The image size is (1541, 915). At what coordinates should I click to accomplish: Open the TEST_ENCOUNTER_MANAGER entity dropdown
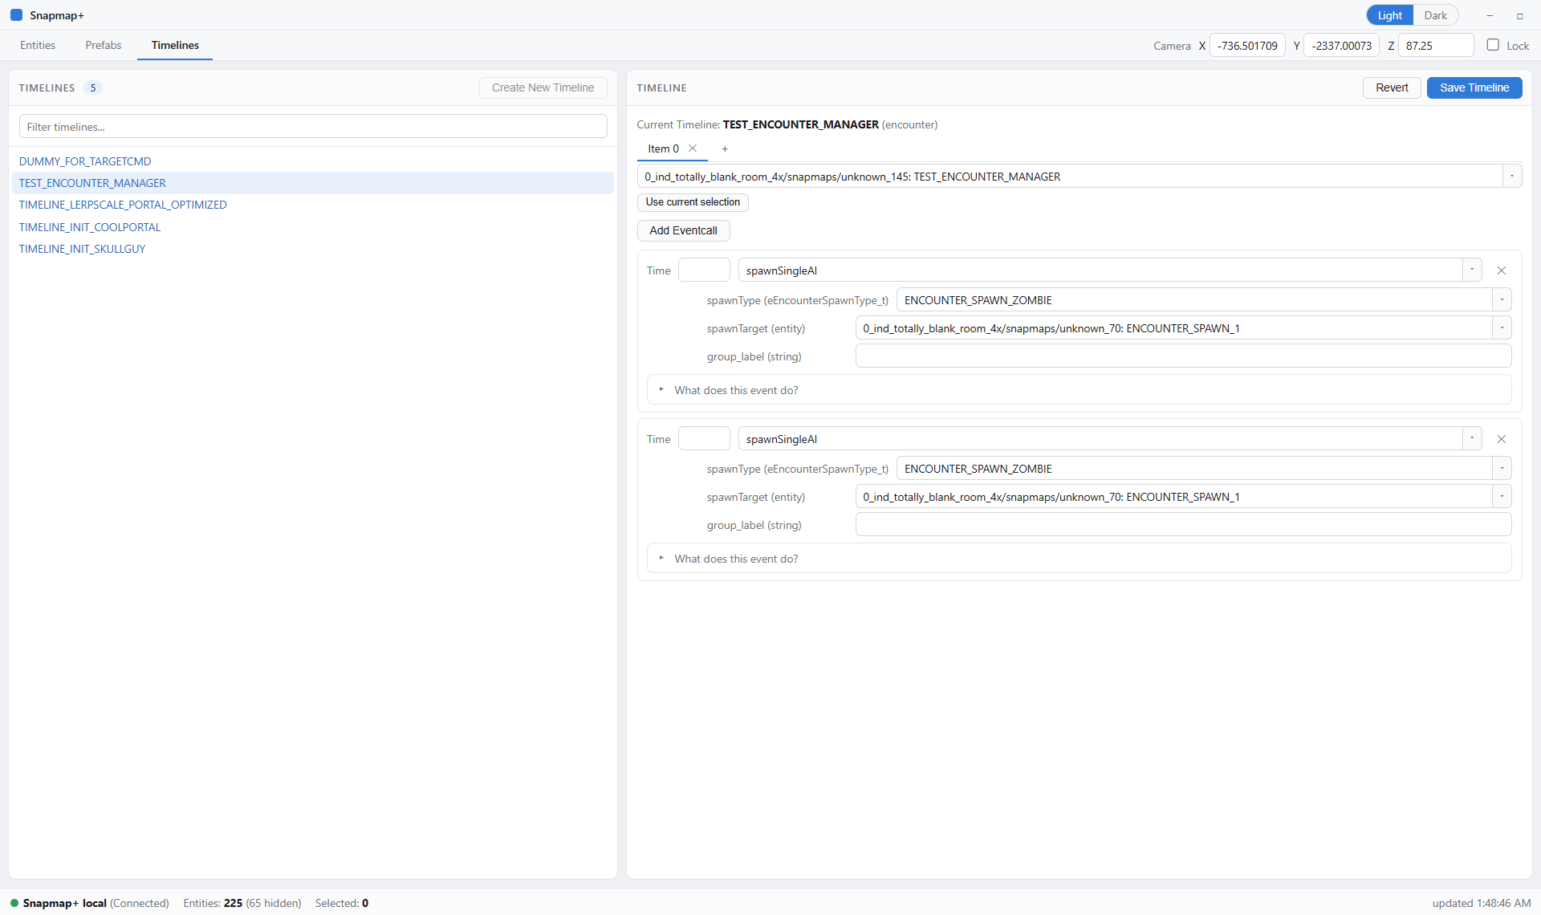(x=1511, y=177)
